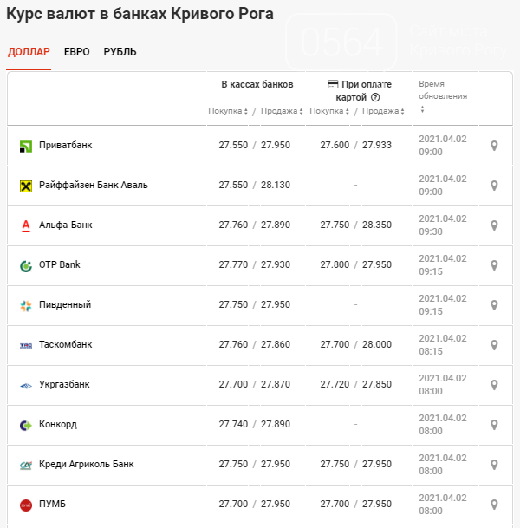Screen dimensions: 520x528
Task: Click the location pin for Укргазбанк
Action: point(494,385)
